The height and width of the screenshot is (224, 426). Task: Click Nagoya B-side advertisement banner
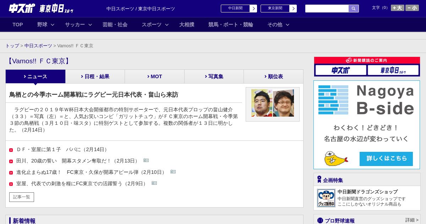pos(367,125)
